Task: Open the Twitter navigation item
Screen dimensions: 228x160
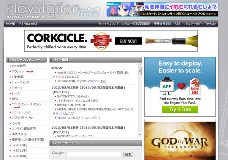Action: [x=211, y=24]
